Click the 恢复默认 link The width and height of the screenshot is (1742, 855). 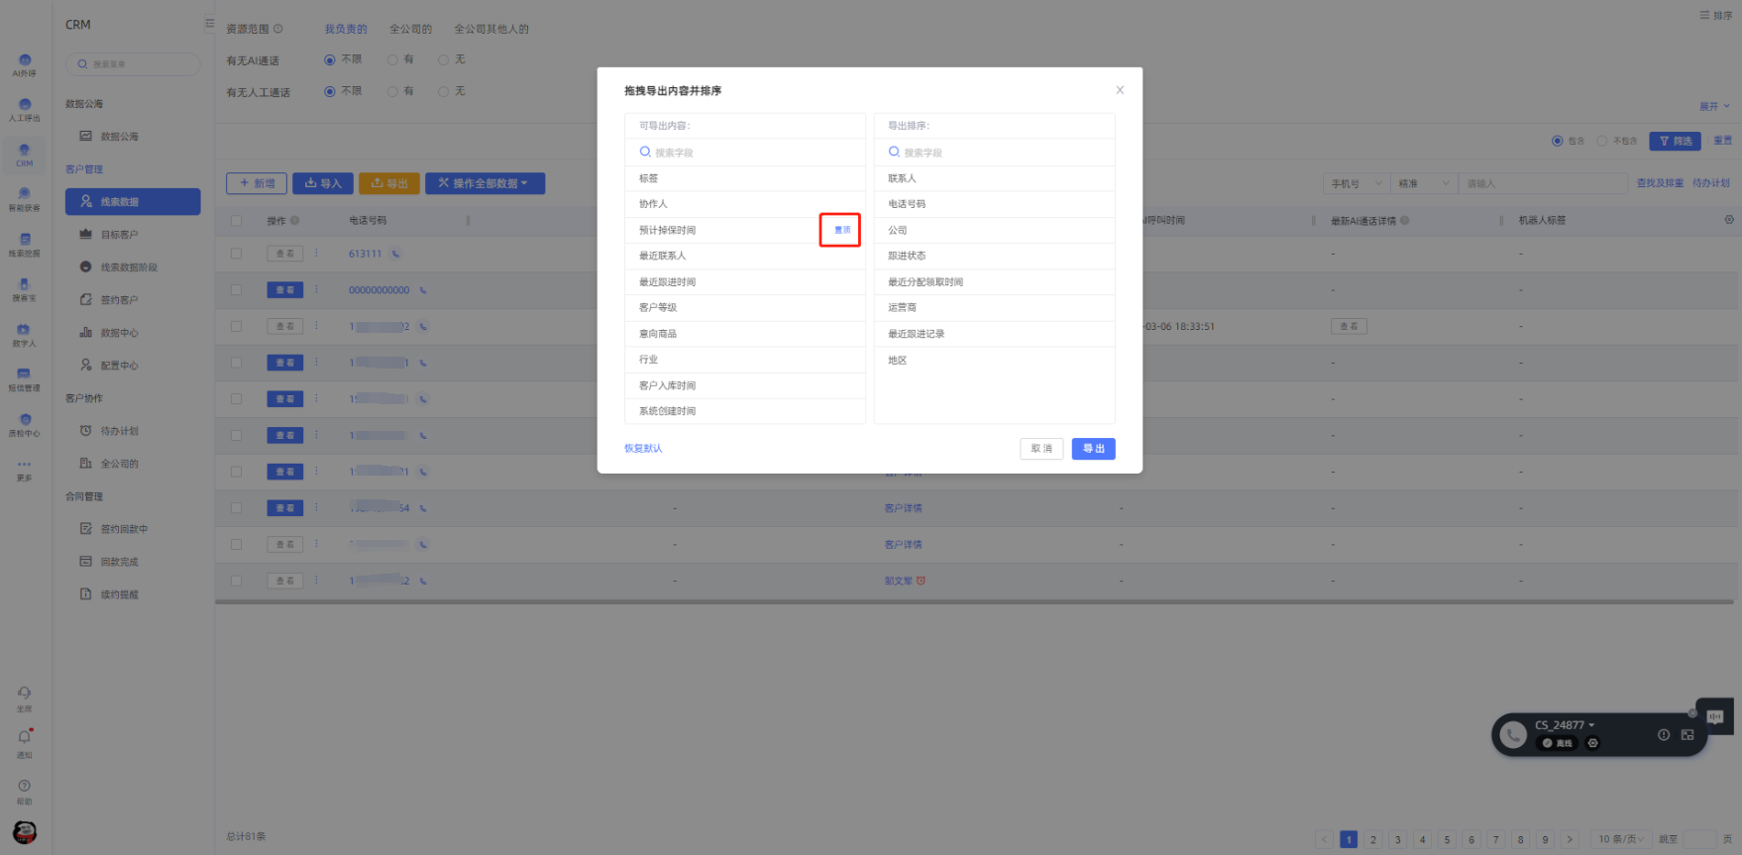[x=643, y=449]
